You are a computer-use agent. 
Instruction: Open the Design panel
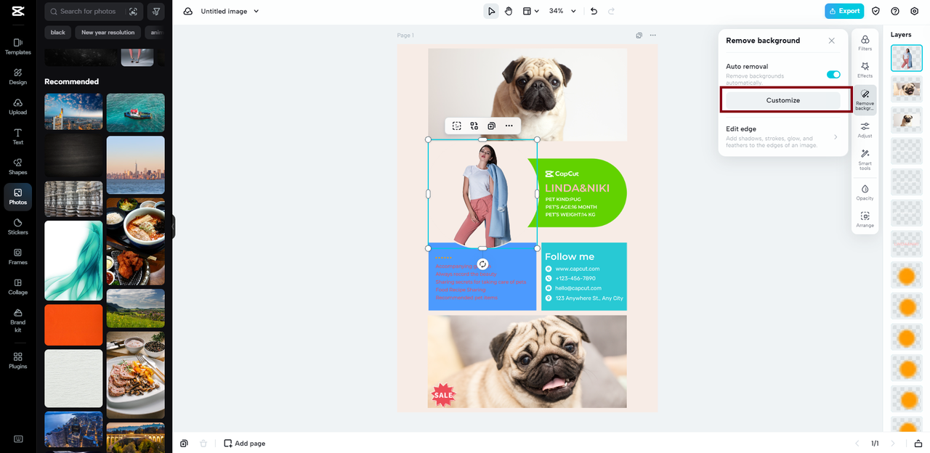pyautogui.click(x=17, y=77)
